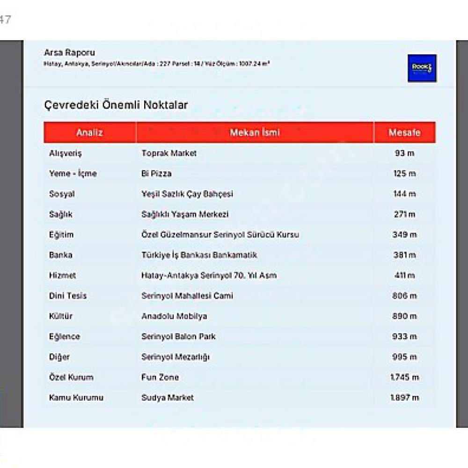The image size is (468, 468).
Task: Select Toprak Market place name
Action: (x=169, y=153)
